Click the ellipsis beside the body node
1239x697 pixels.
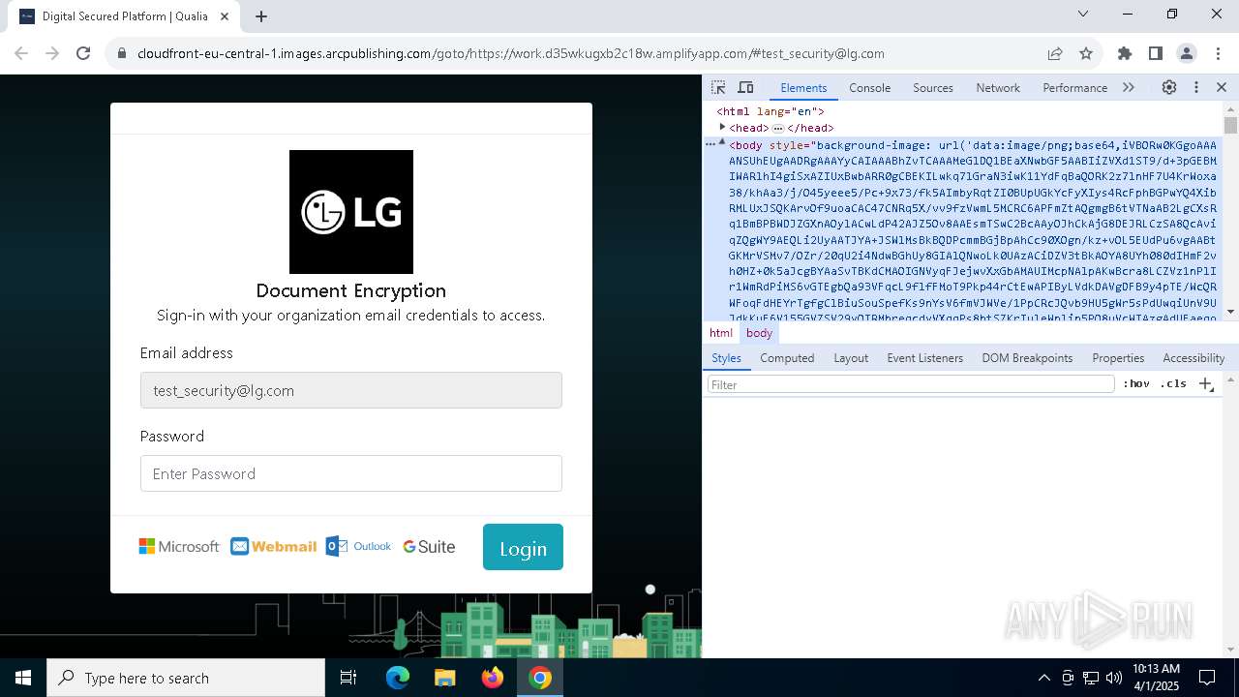click(710, 143)
